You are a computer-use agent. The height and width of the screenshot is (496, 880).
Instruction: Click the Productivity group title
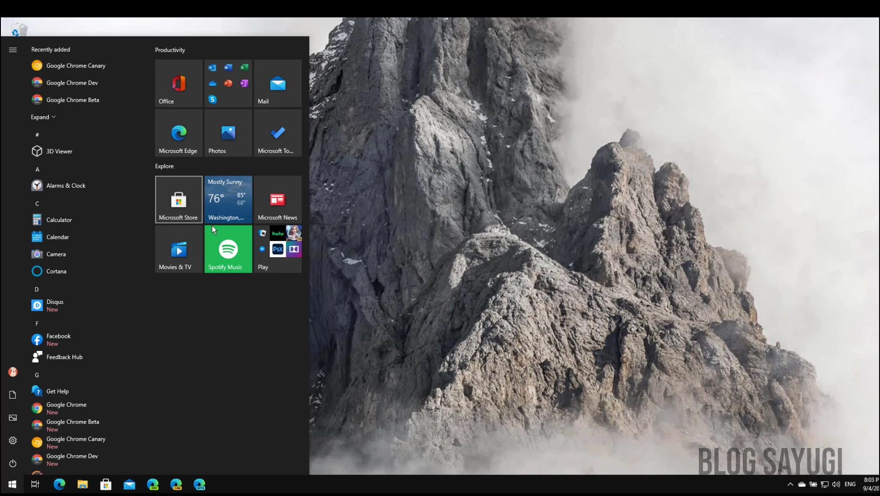(x=170, y=50)
